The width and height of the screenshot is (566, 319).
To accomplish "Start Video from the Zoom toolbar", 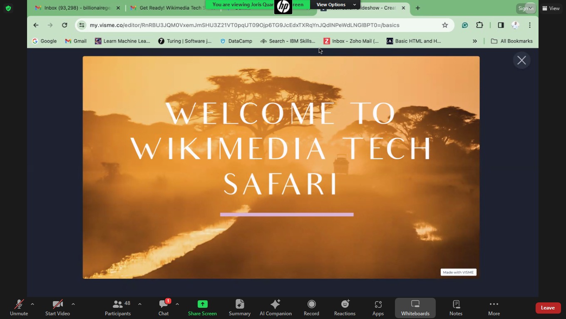I will coord(57,308).
